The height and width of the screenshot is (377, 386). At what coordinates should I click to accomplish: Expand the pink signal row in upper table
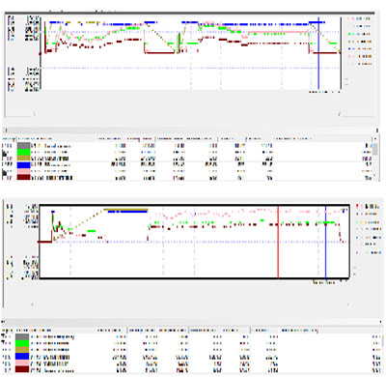tap(5, 173)
